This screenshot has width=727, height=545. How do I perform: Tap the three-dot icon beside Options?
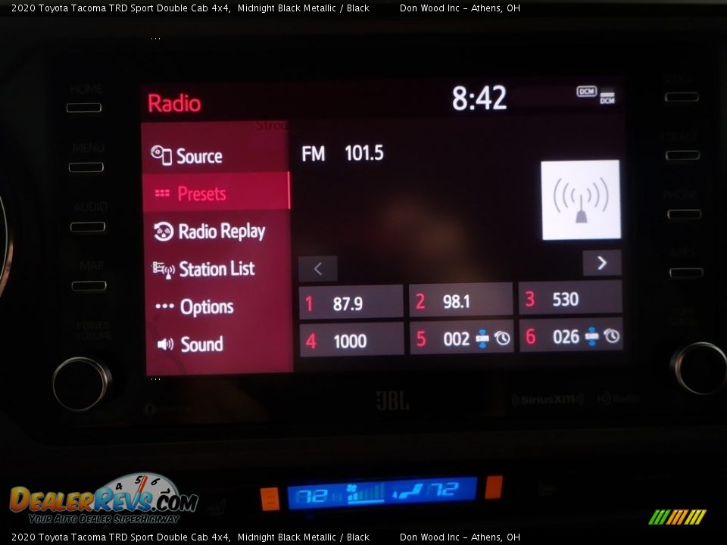coord(164,307)
